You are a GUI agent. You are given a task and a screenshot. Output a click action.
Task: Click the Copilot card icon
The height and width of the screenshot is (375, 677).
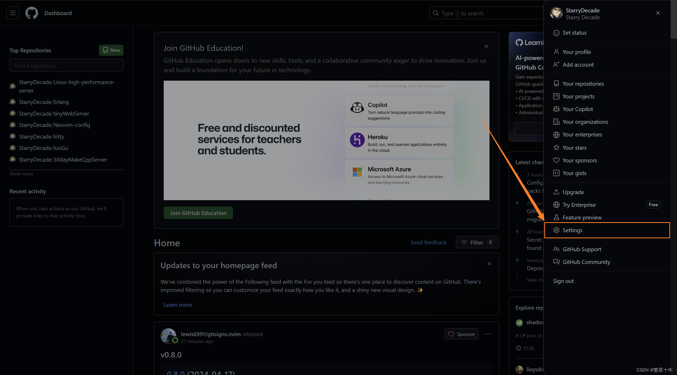[x=357, y=108]
